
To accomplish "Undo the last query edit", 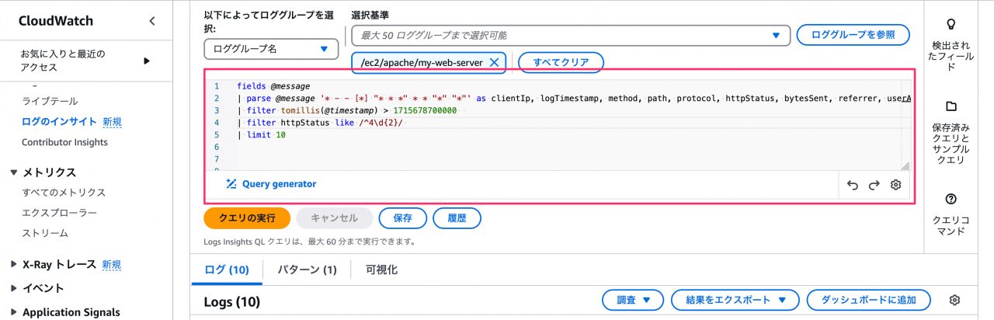I will [853, 186].
